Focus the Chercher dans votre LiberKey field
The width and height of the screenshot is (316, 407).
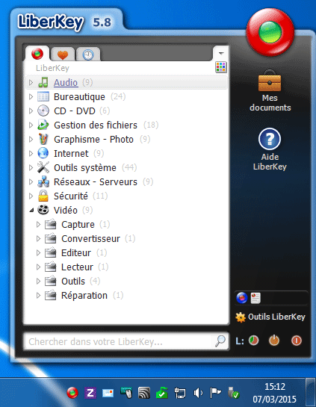(126, 341)
